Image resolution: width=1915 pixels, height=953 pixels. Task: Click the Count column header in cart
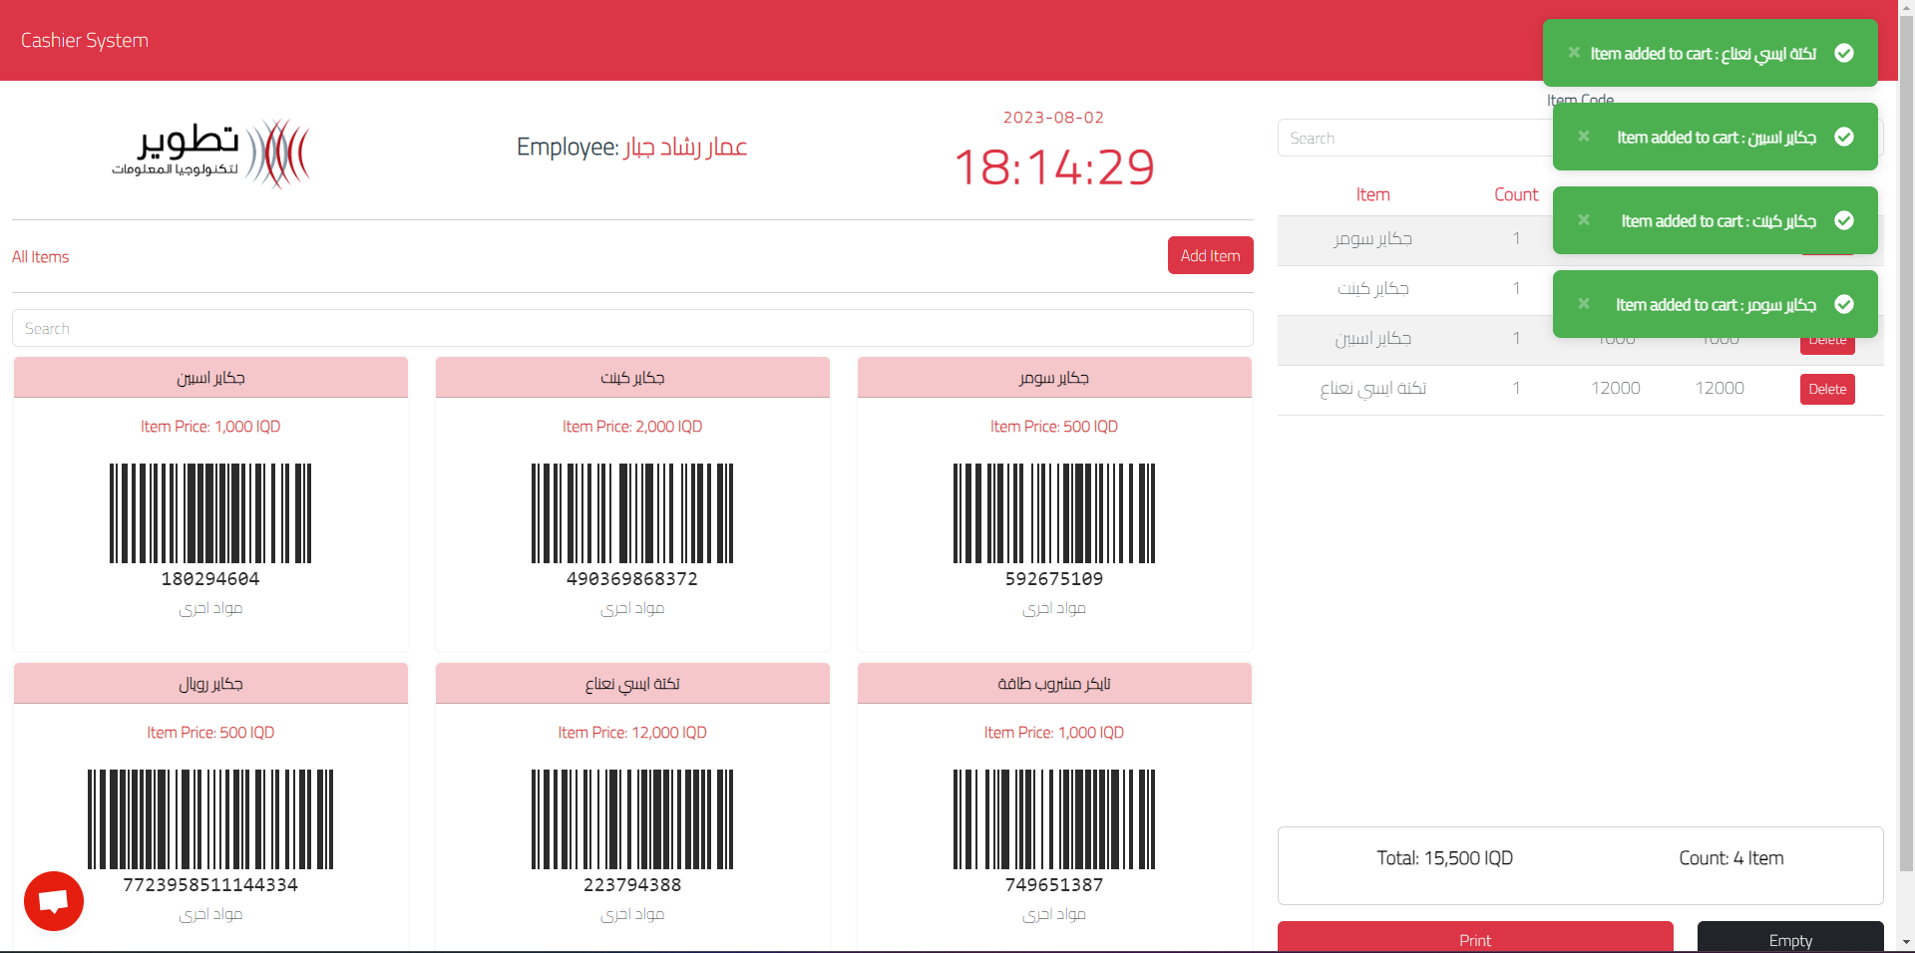(x=1516, y=194)
